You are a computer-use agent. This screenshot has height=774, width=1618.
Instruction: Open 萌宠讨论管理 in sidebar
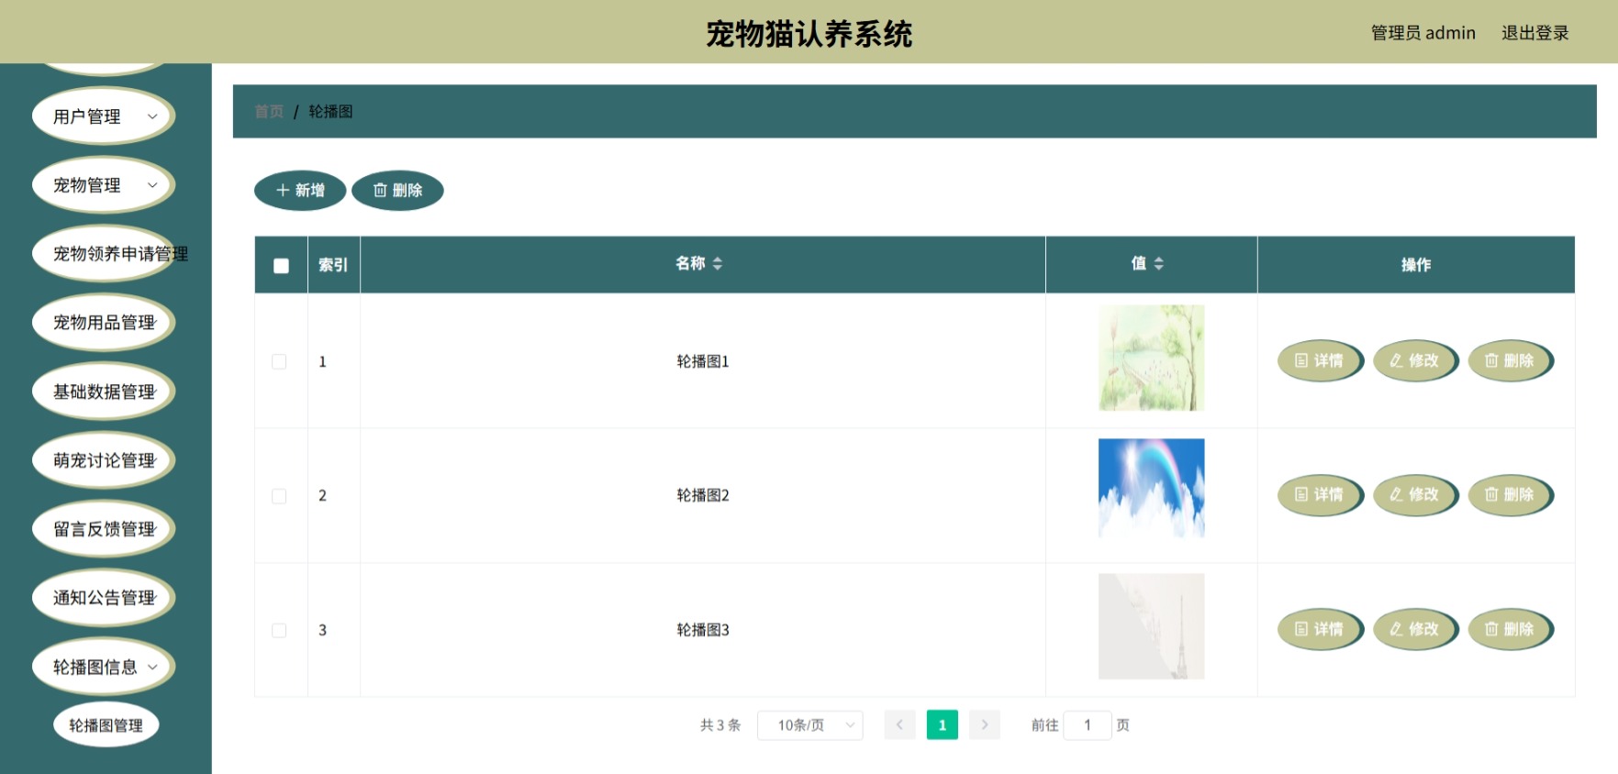tap(104, 460)
